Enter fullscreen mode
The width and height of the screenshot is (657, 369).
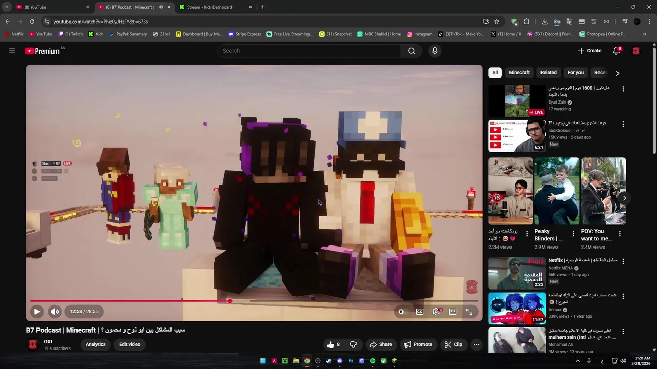pyautogui.click(x=469, y=311)
